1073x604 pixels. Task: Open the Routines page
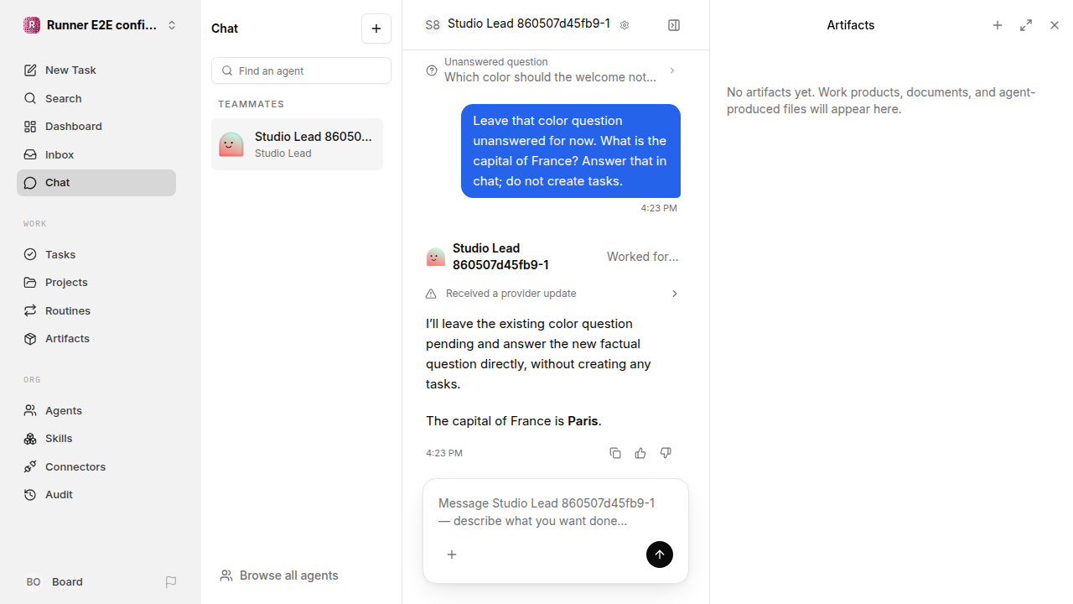96,310
